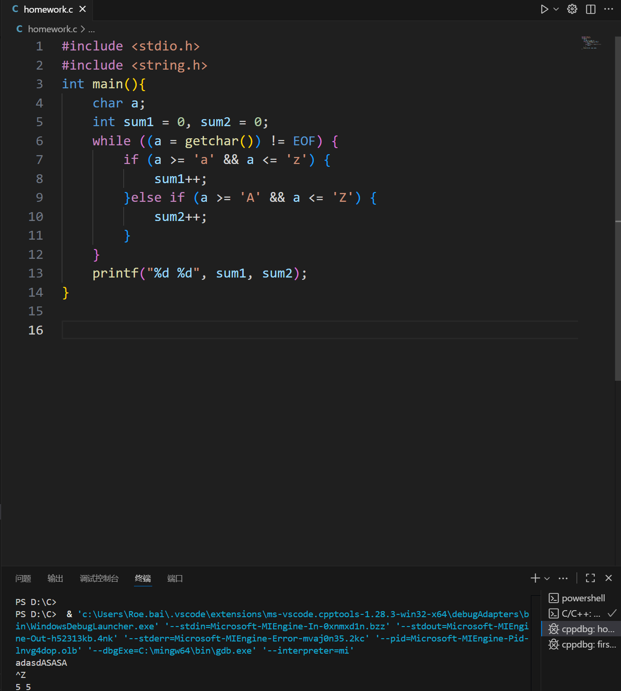
Task: Select the powershell terminal entry
Action: pyautogui.click(x=581, y=598)
